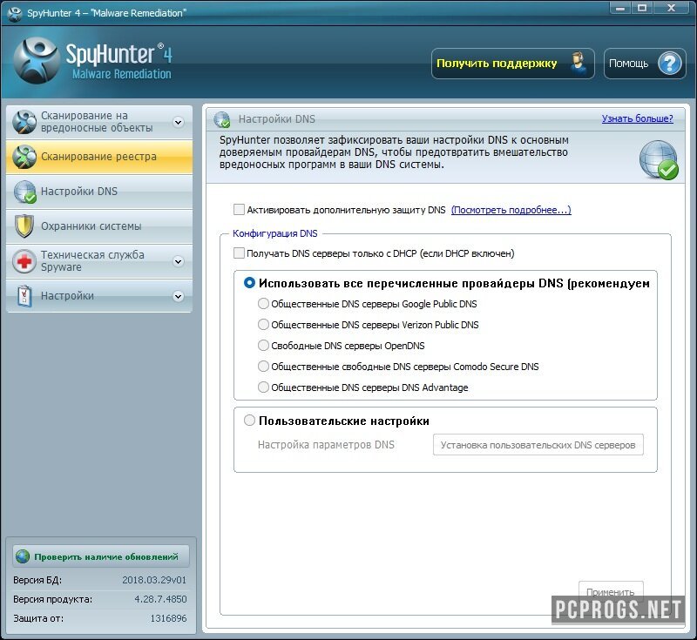Select the OpenDNS servers radio option
The height and width of the screenshot is (640, 697).
tap(264, 346)
